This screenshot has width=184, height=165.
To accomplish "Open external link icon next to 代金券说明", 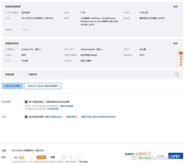I will coord(57,109).
